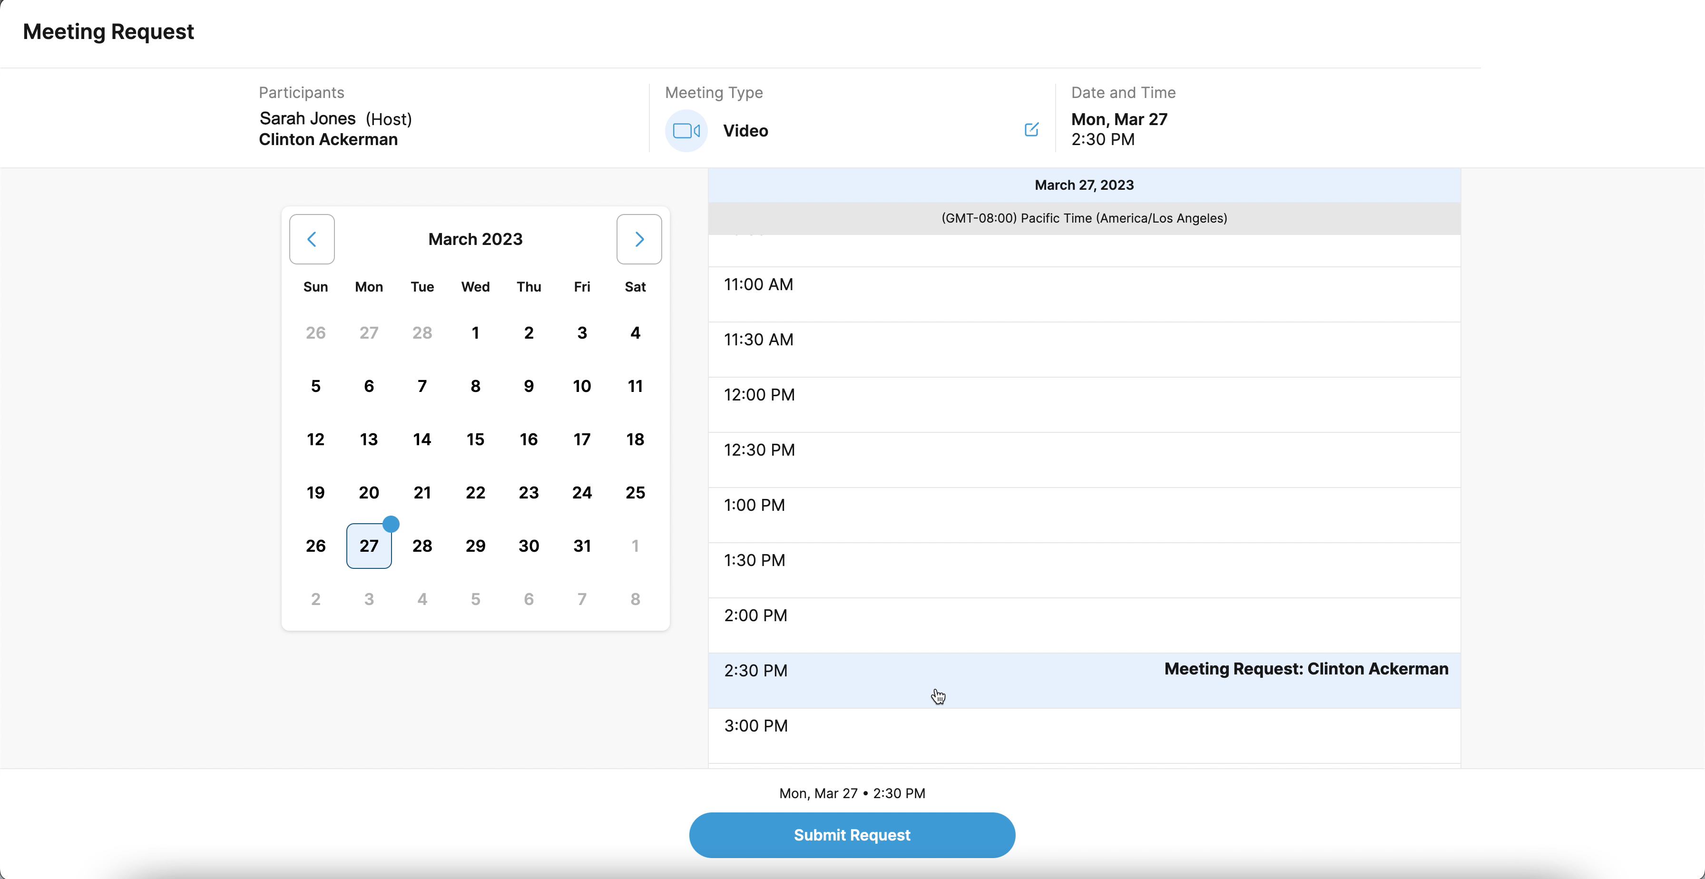
Task: Select the highlighted March 27 date
Action: click(369, 546)
